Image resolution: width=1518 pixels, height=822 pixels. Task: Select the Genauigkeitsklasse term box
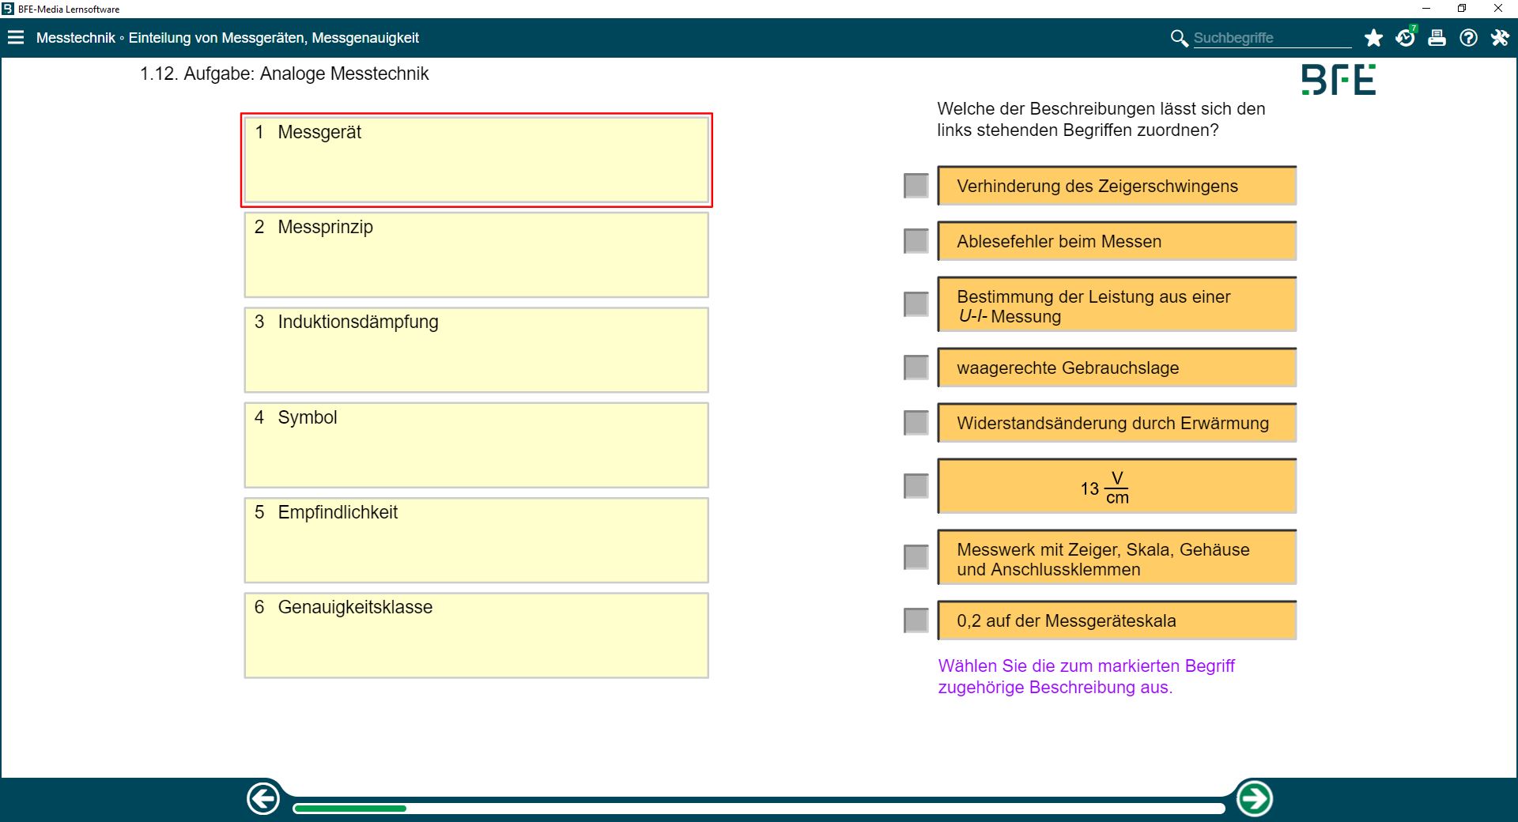[476, 635]
